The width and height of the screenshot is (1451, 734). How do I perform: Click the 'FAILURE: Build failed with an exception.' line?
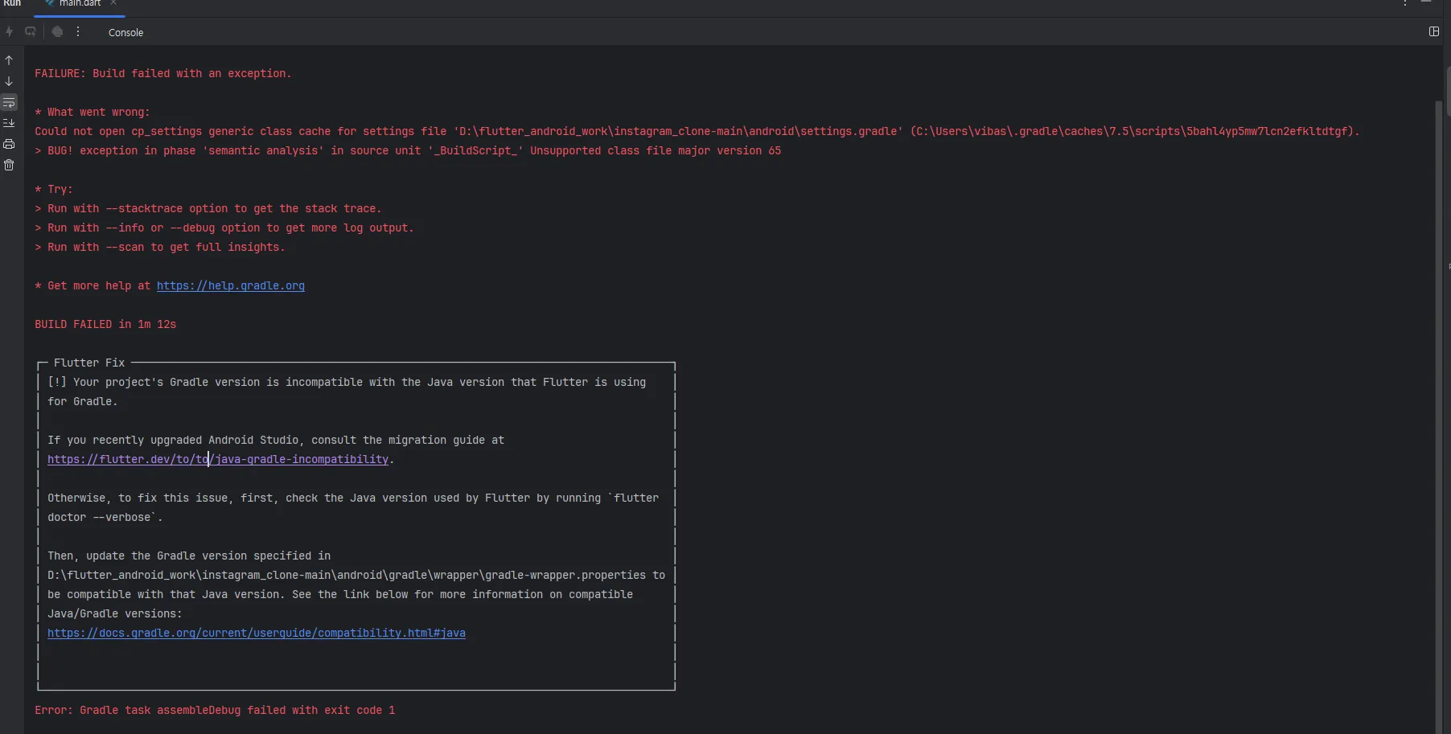click(163, 74)
